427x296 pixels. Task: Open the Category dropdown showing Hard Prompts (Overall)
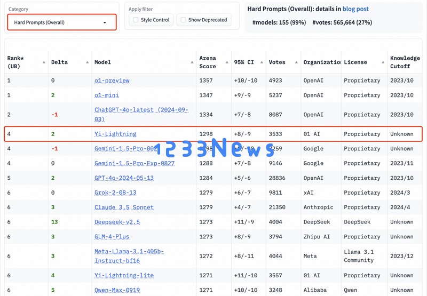click(x=62, y=22)
